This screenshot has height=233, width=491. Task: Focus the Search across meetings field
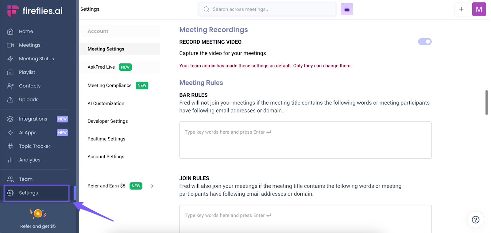(x=267, y=9)
